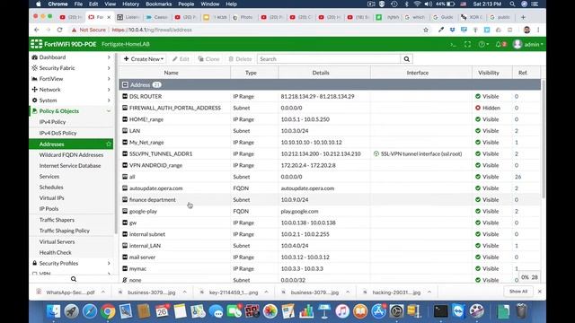Click the Search input field

tap(329, 59)
